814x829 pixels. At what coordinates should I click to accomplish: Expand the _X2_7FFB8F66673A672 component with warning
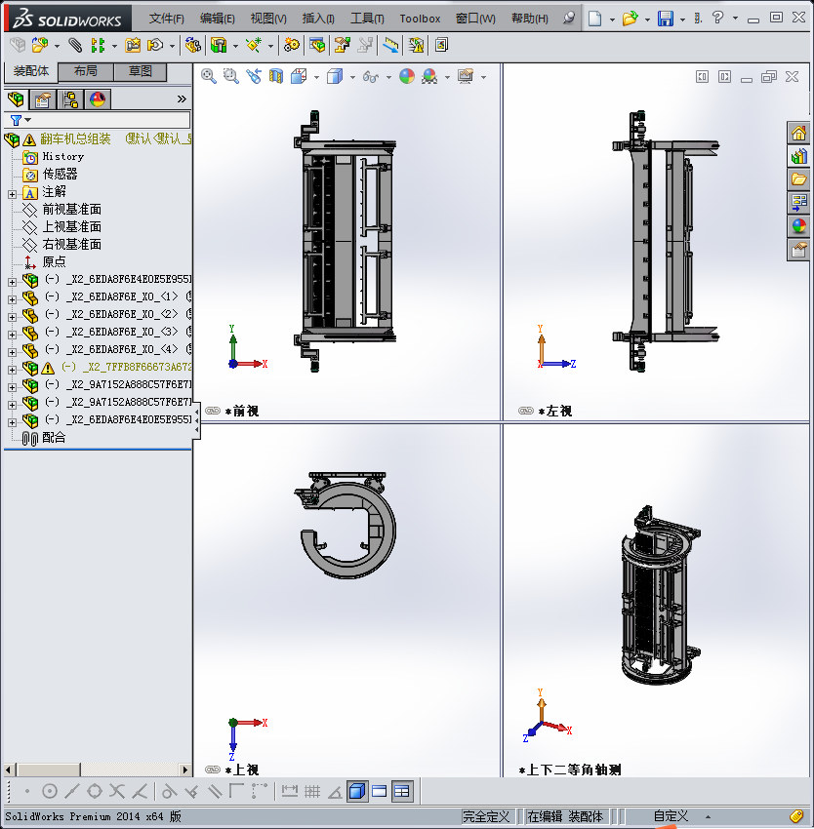[x=12, y=370]
